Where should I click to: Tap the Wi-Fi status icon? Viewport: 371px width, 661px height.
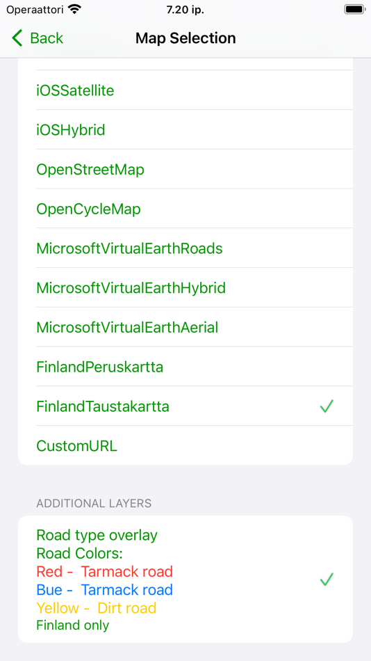tap(74, 9)
